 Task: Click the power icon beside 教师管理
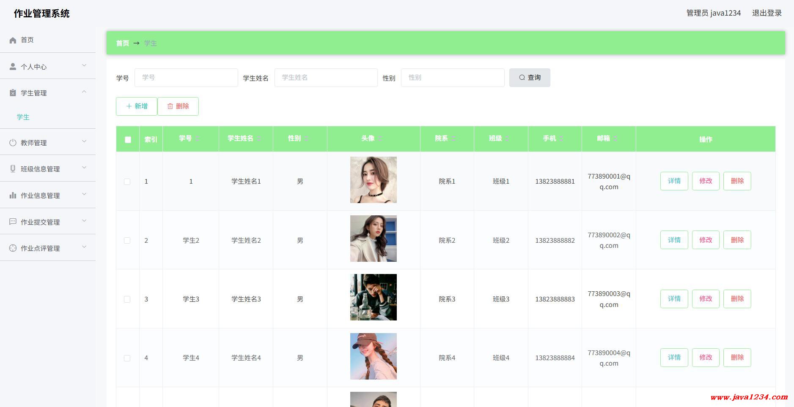click(x=13, y=143)
